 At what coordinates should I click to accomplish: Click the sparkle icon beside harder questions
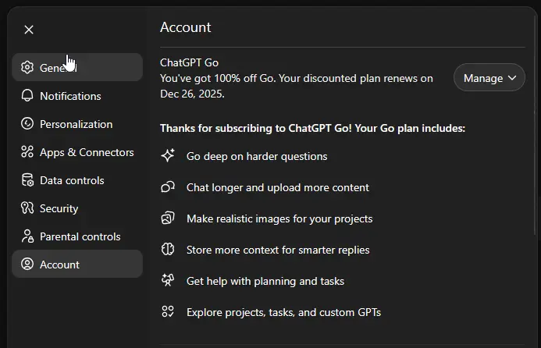pyautogui.click(x=168, y=155)
